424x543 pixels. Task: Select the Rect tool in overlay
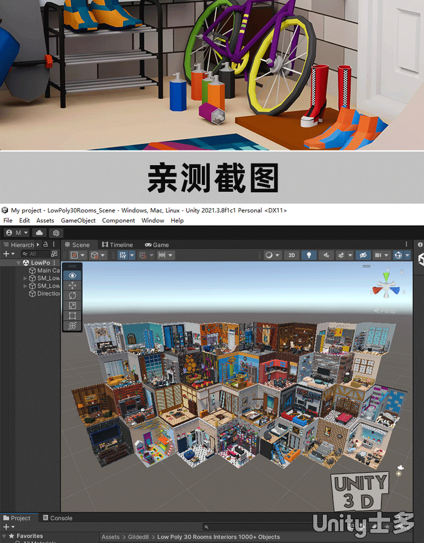[72, 316]
